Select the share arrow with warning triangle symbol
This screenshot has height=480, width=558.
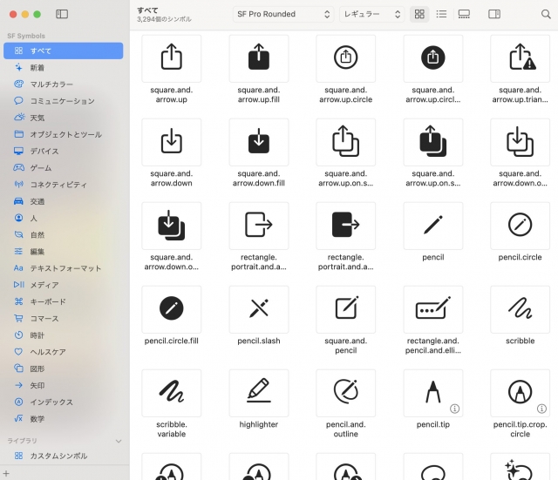tap(520, 58)
